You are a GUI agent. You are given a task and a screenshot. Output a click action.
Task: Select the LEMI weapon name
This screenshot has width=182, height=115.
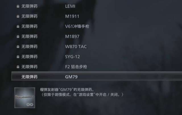[70, 6]
